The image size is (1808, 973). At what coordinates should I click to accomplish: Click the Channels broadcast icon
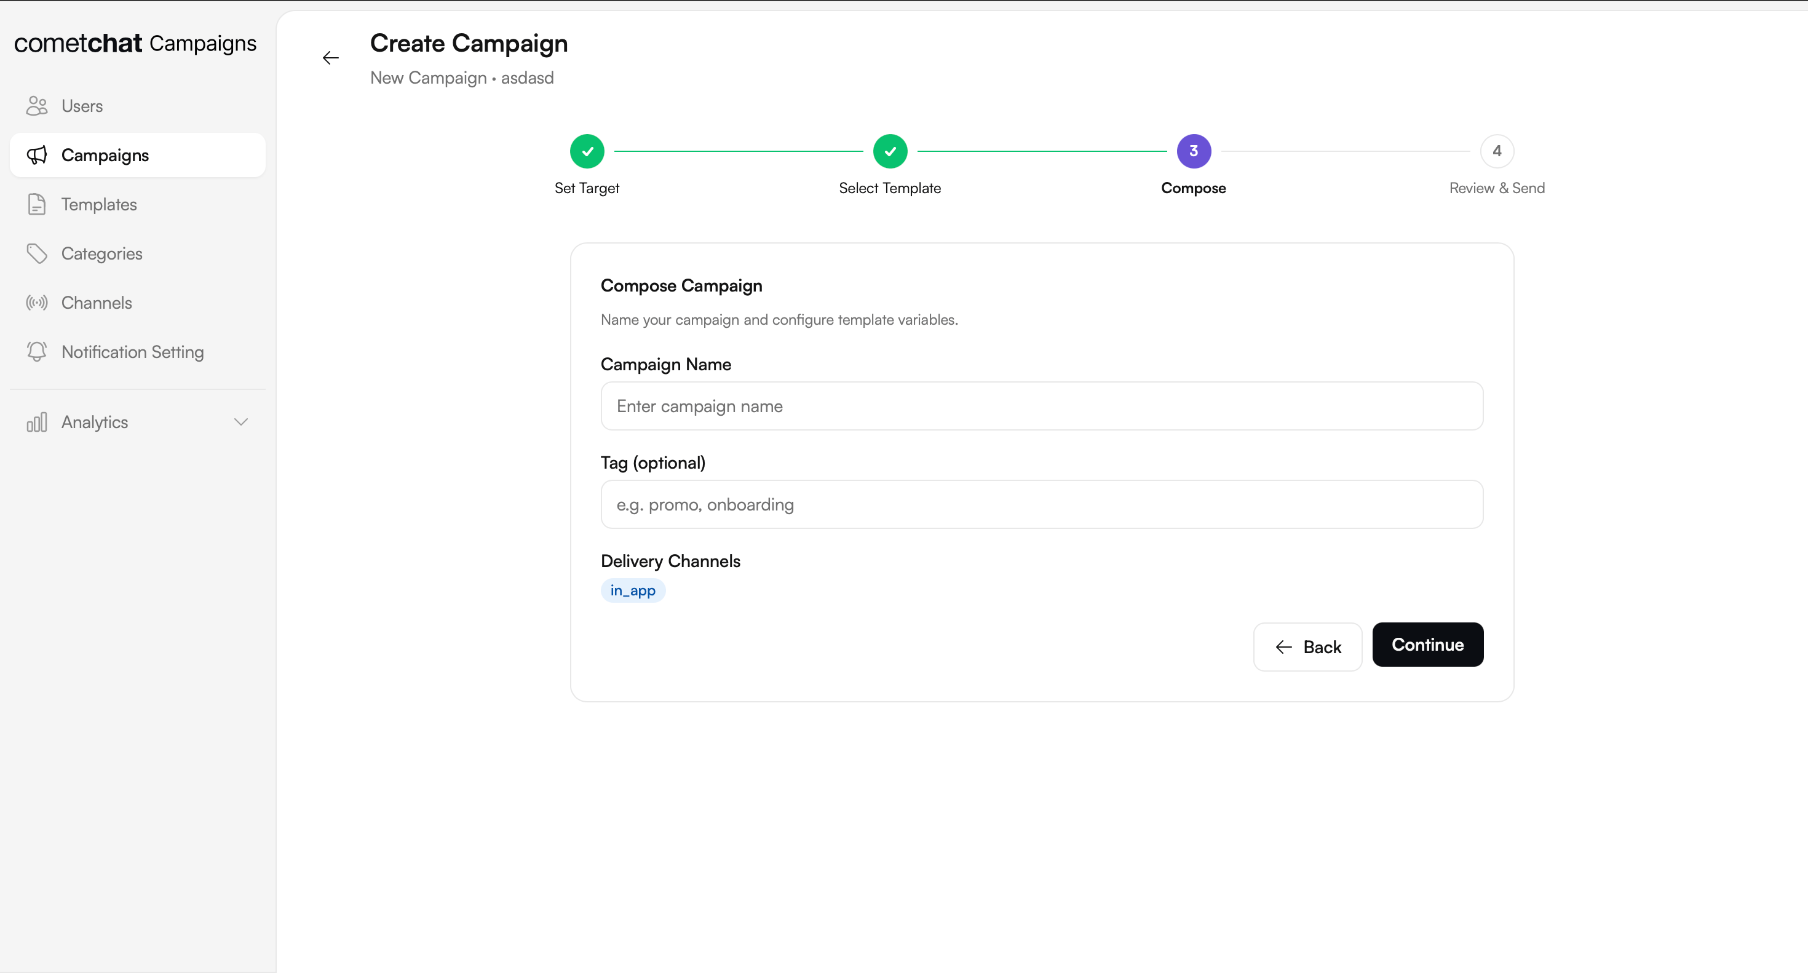[36, 303]
